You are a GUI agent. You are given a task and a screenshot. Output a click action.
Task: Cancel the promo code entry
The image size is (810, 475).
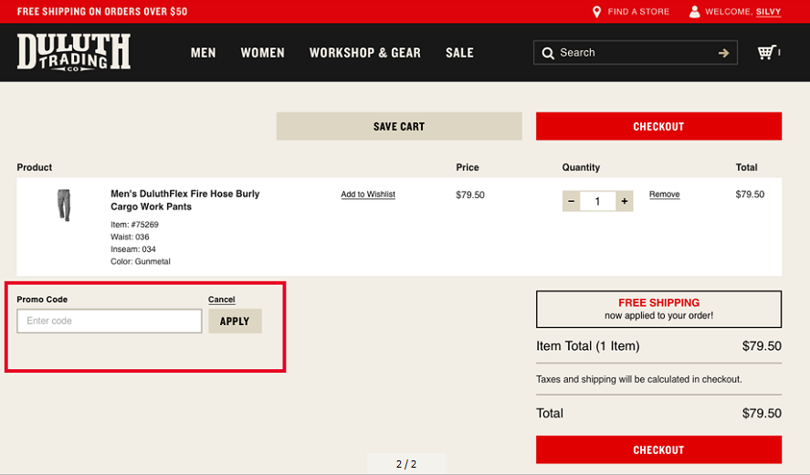tap(222, 300)
